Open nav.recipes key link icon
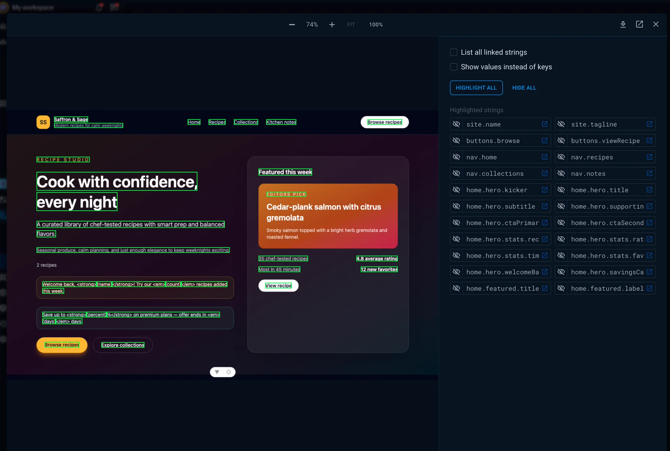Image resolution: width=670 pixels, height=451 pixels. [x=649, y=157]
